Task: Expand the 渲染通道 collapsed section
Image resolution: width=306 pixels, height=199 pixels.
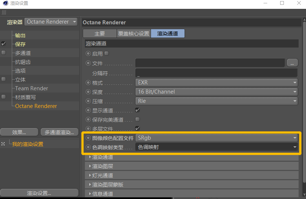Action: (x=192, y=157)
